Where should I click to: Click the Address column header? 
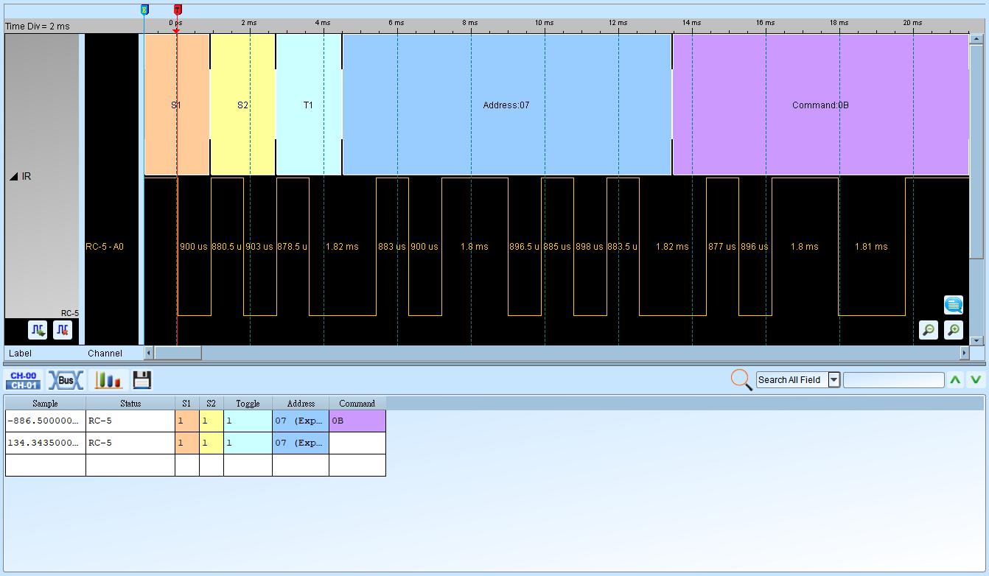pos(301,404)
